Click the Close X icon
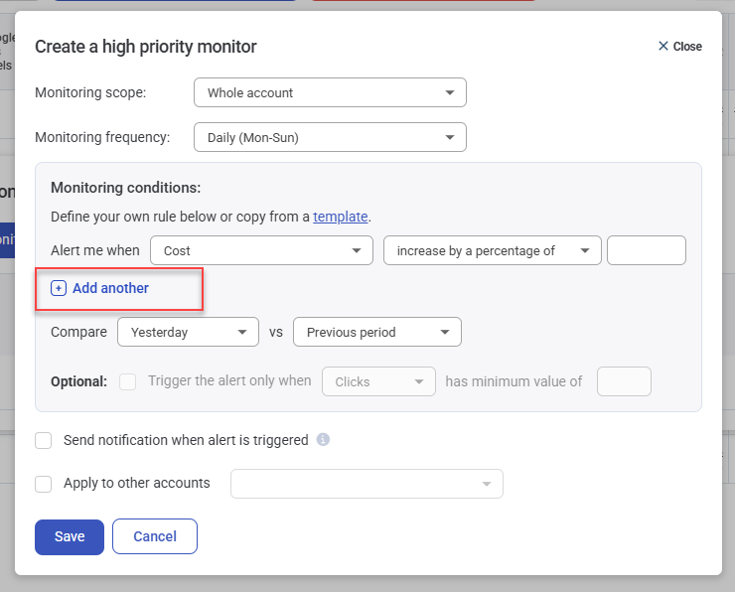Image resolution: width=735 pixels, height=592 pixels. click(x=663, y=47)
